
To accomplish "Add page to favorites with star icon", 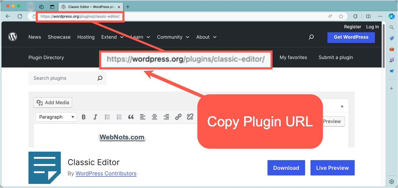I will (341, 16).
